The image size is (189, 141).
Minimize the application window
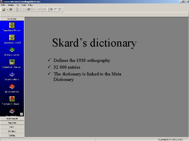181,2
